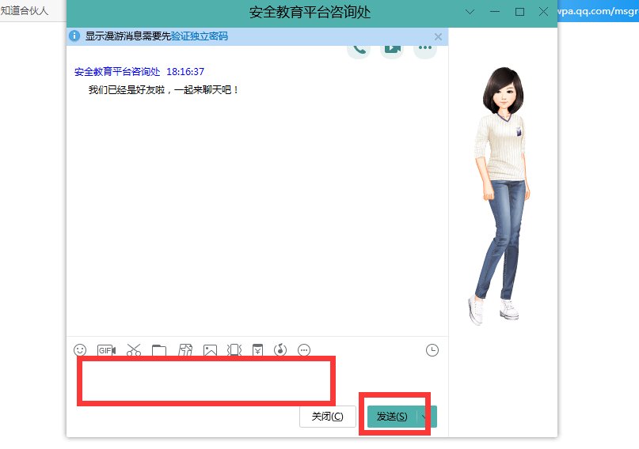Maximize the chat window
639x449 pixels.
point(519,12)
